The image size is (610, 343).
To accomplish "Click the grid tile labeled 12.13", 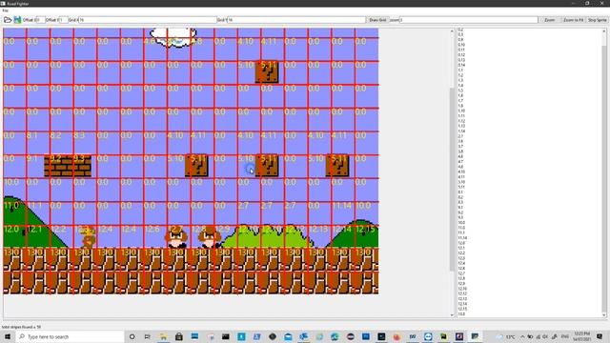I will 319,236.
